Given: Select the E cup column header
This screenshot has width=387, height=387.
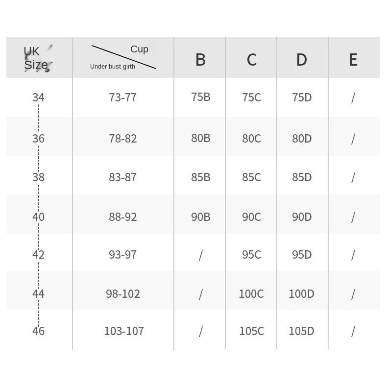Looking at the screenshot, I should tap(353, 60).
